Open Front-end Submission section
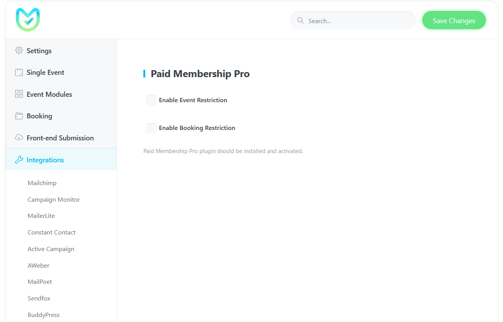The width and height of the screenshot is (503, 322). [61, 138]
